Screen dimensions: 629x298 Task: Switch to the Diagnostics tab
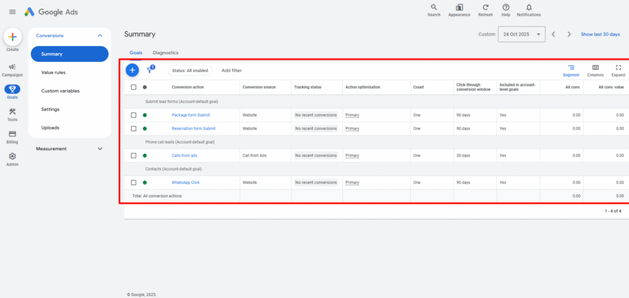pyautogui.click(x=165, y=53)
